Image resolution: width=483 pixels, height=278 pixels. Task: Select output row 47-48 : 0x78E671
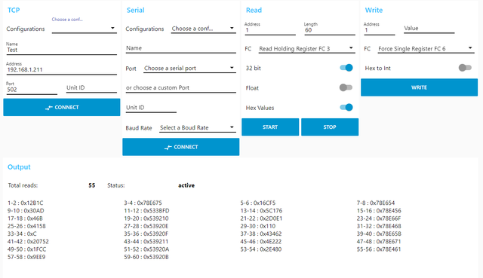379,241
